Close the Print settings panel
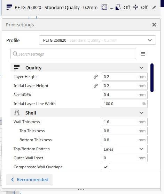 coord(154,25)
